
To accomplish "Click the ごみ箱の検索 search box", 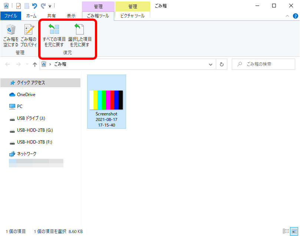I will (263, 64).
